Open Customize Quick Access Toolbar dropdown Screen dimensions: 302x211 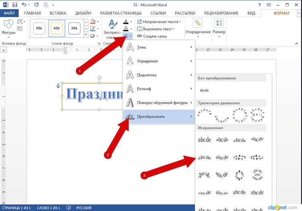(53, 5)
